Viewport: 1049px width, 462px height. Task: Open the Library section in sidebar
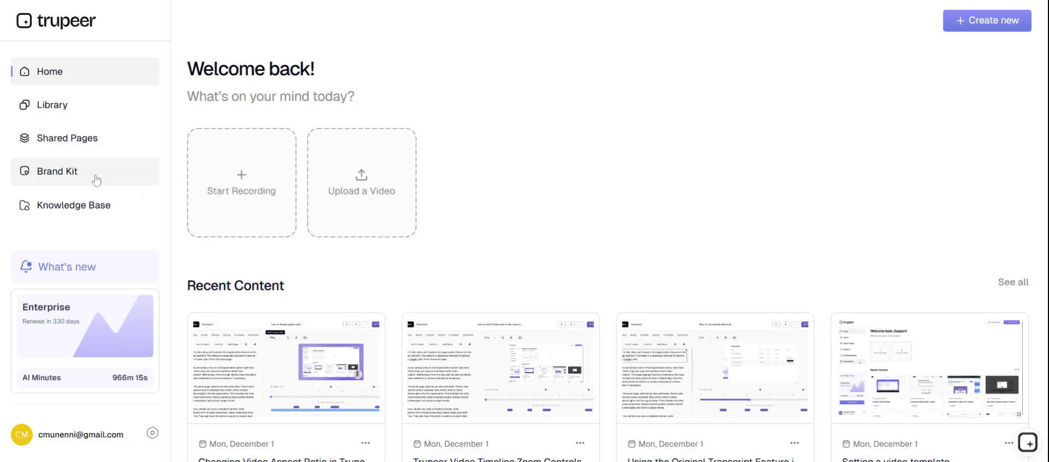(x=85, y=105)
